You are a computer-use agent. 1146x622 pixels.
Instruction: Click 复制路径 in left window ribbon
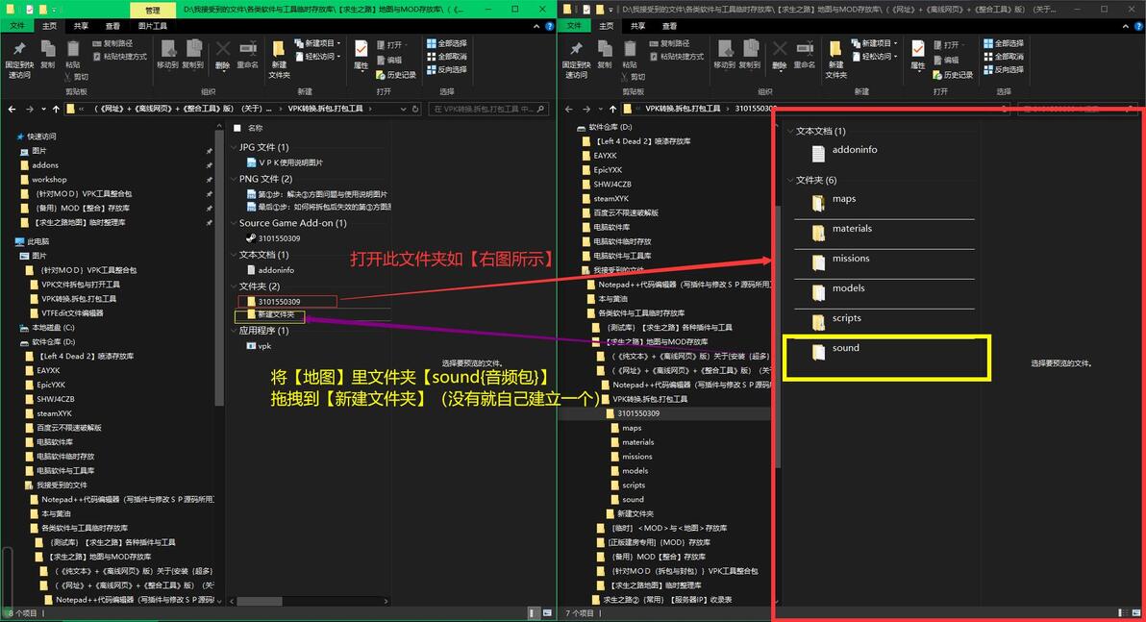pyautogui.click(x=112, y=44)
